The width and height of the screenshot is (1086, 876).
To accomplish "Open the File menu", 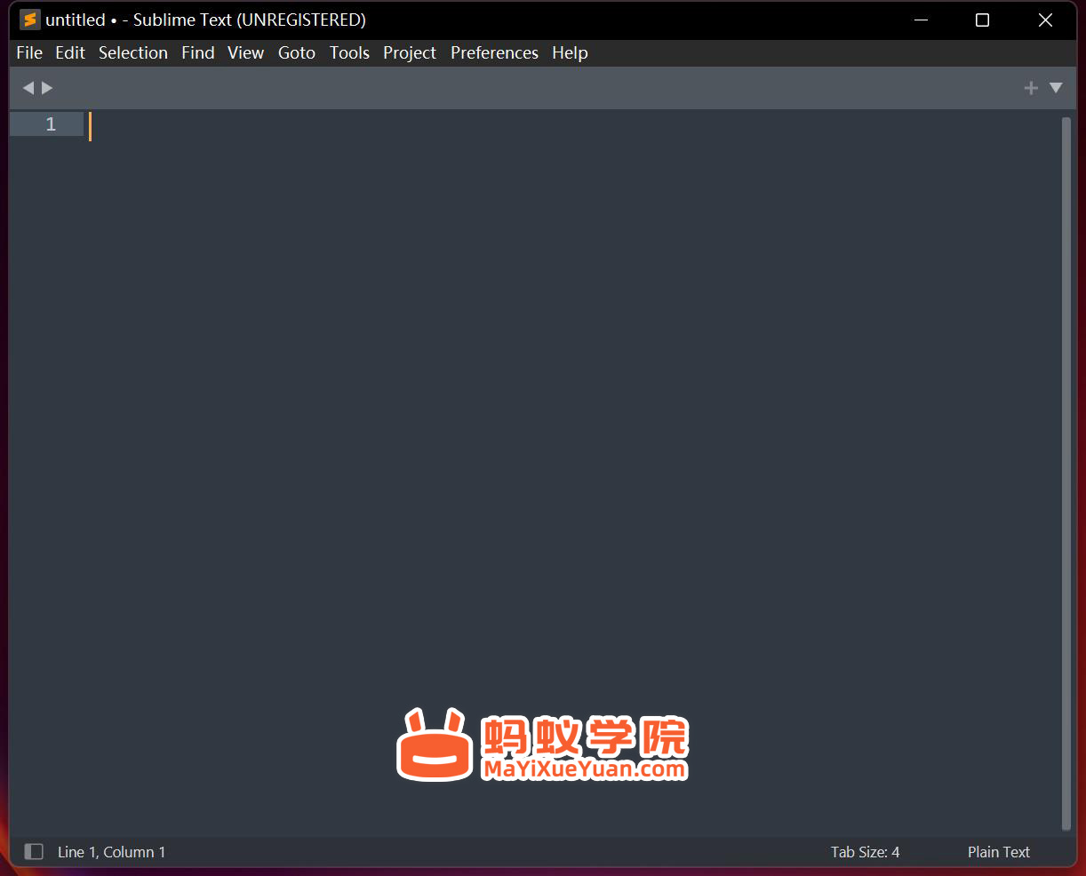I will click(x=29, y=53).
